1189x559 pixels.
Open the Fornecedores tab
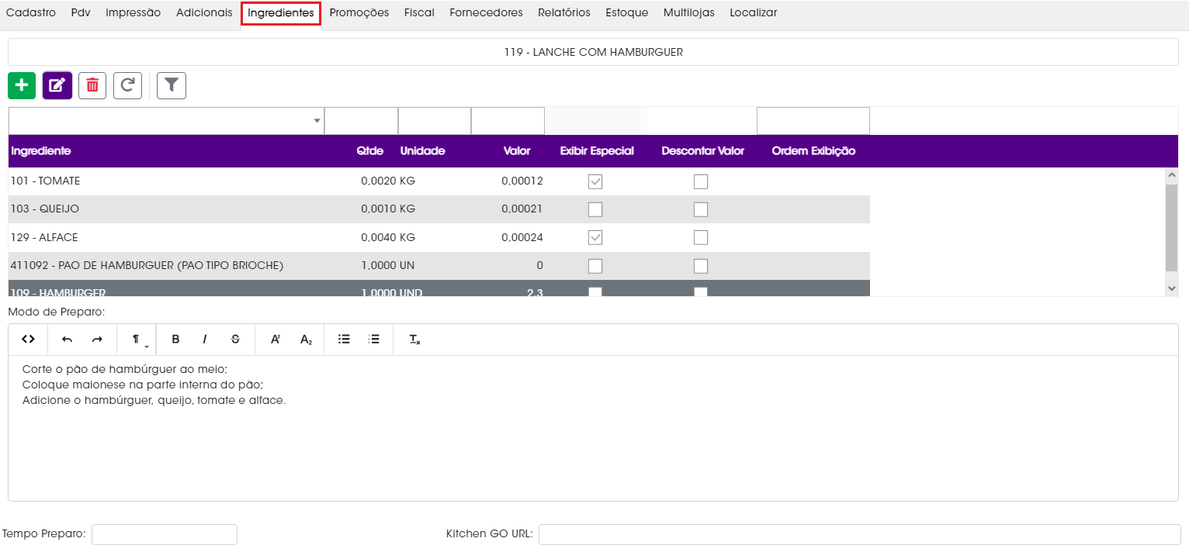(x=487, y=13)
